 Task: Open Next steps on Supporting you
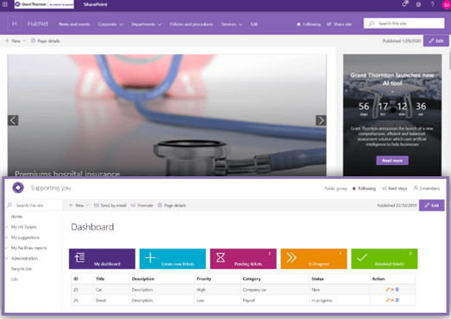tap(395, 188)
